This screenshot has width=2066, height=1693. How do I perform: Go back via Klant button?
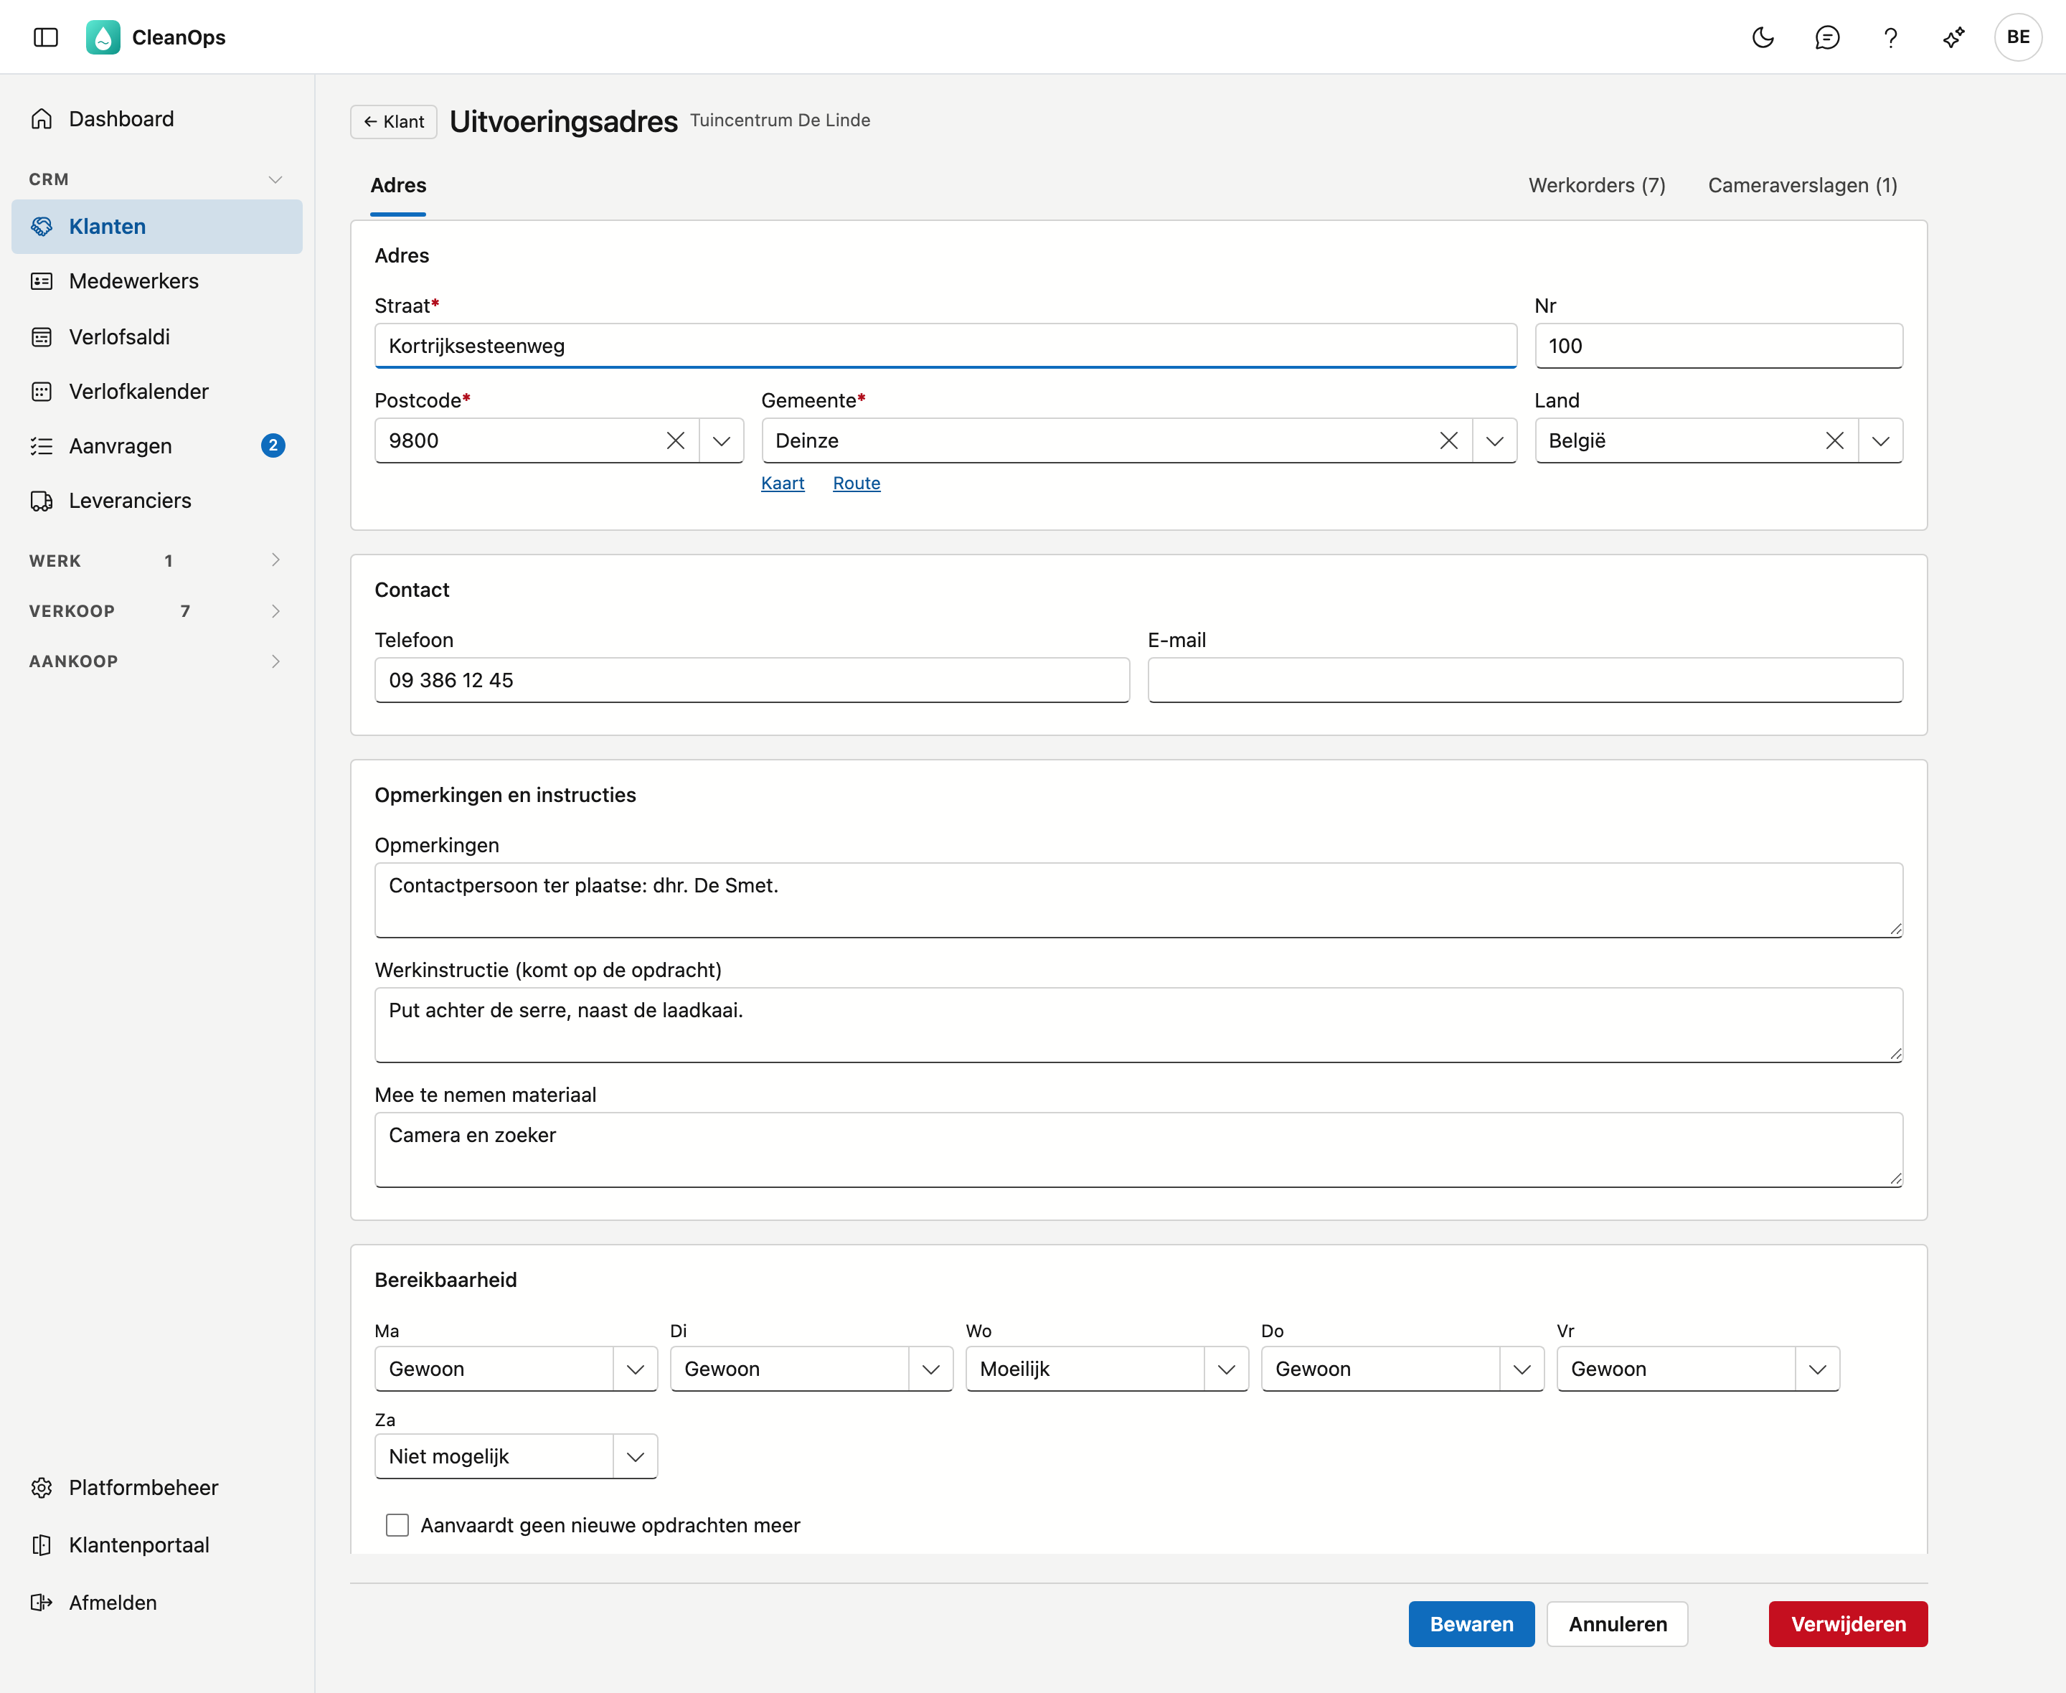394,122
